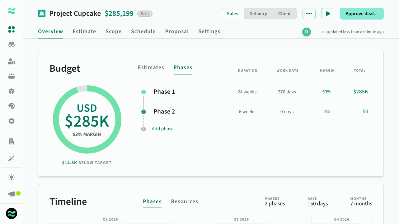The image size is (399, 224).
Task: Click the 3D box sidebar icon
Action: pos(12,91)
